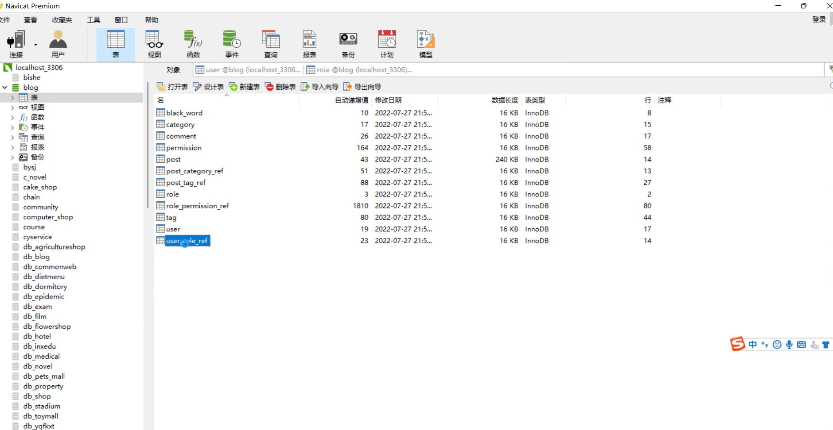
Task: Select the cake_shop database
Action: click(40, 187)
